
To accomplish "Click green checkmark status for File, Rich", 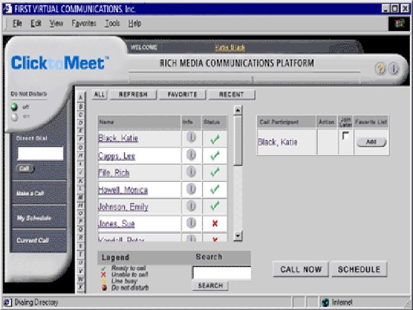I will point(215,172).
